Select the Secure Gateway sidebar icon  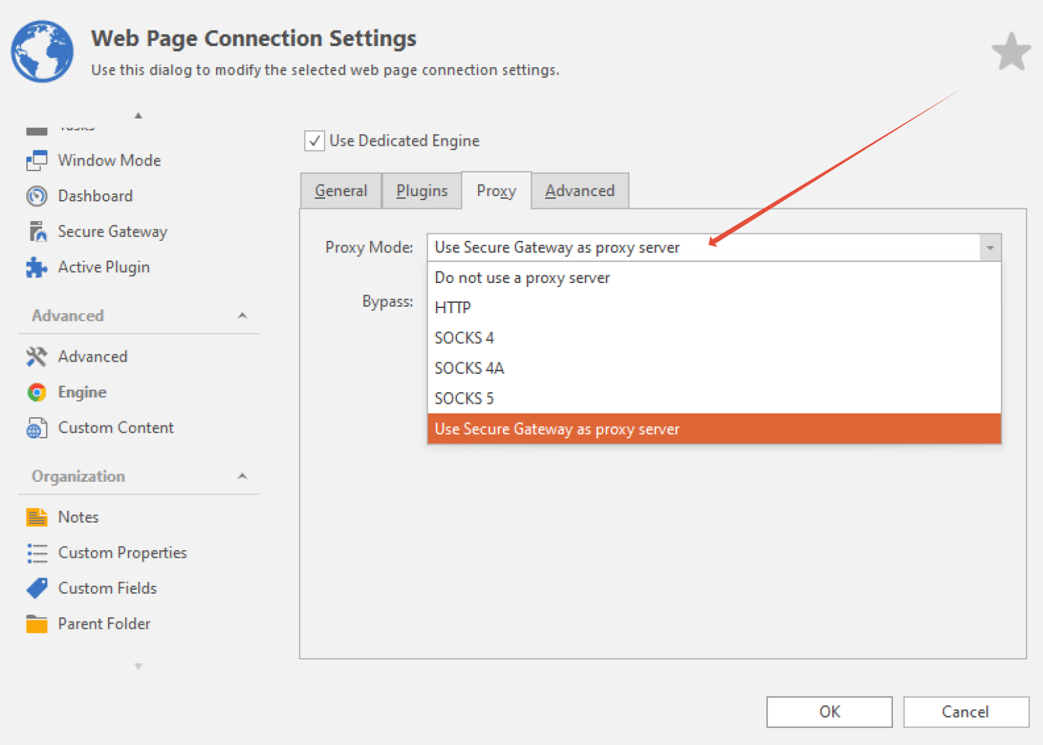(x=37, y=232)
